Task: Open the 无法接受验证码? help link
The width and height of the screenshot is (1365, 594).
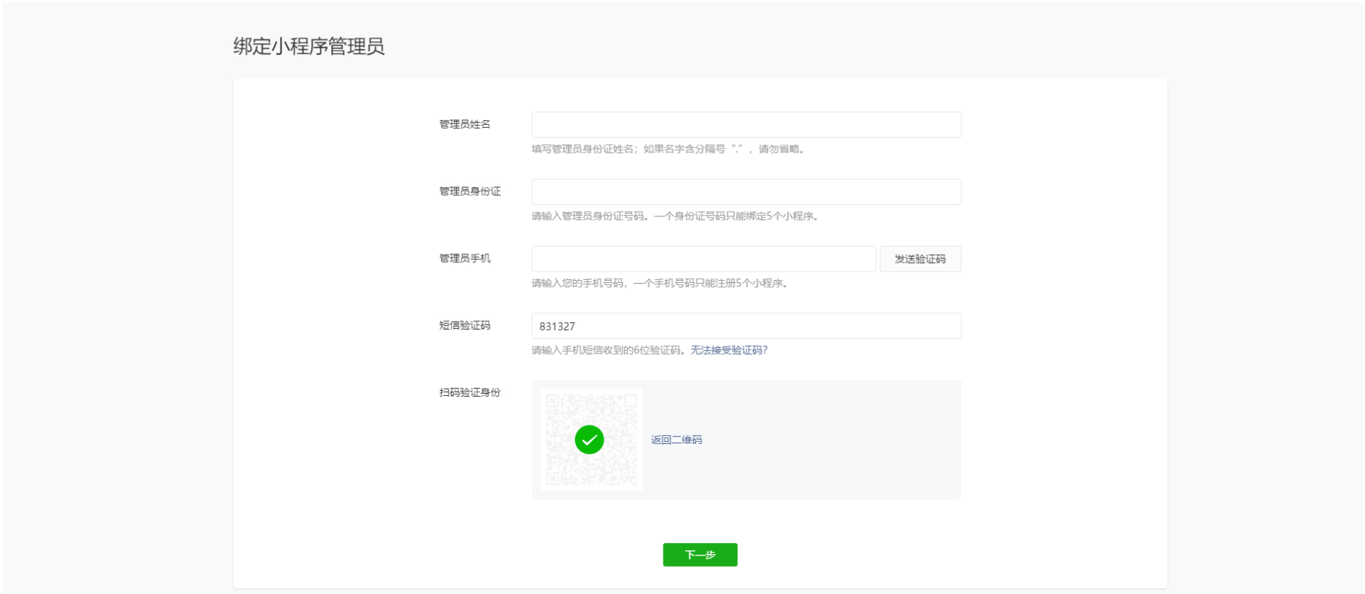Action: click(729, 350)
